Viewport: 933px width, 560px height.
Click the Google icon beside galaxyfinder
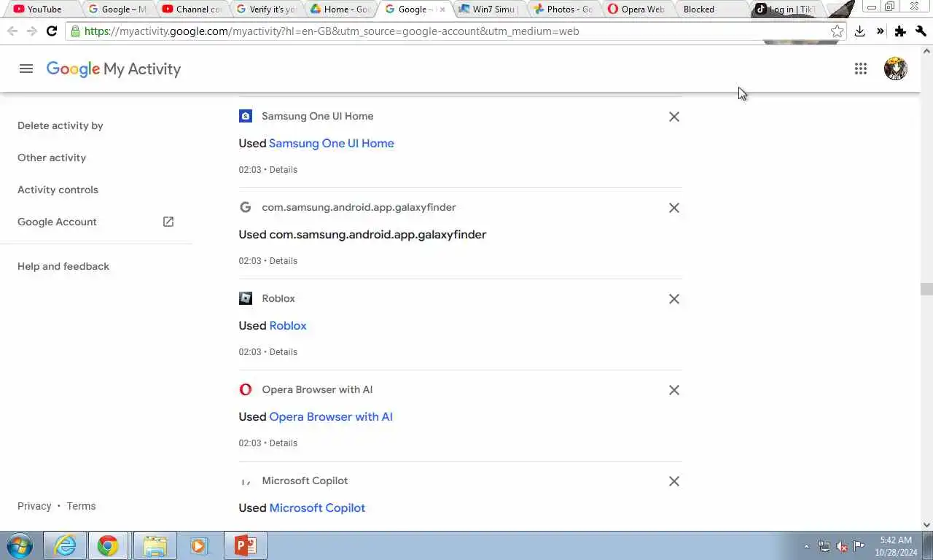point(246,207)
